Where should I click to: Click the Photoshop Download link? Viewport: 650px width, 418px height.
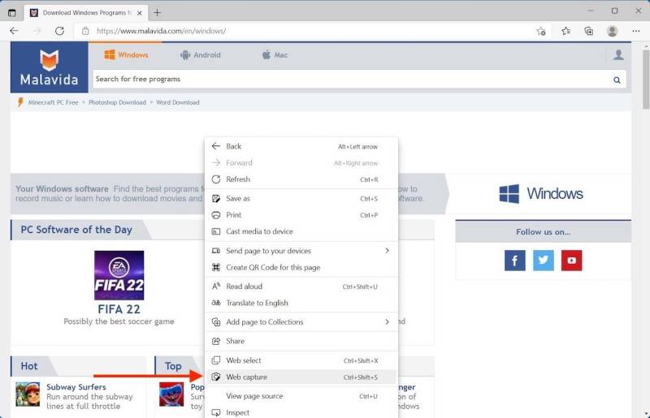pyautogui.click(x=118, y=103)
